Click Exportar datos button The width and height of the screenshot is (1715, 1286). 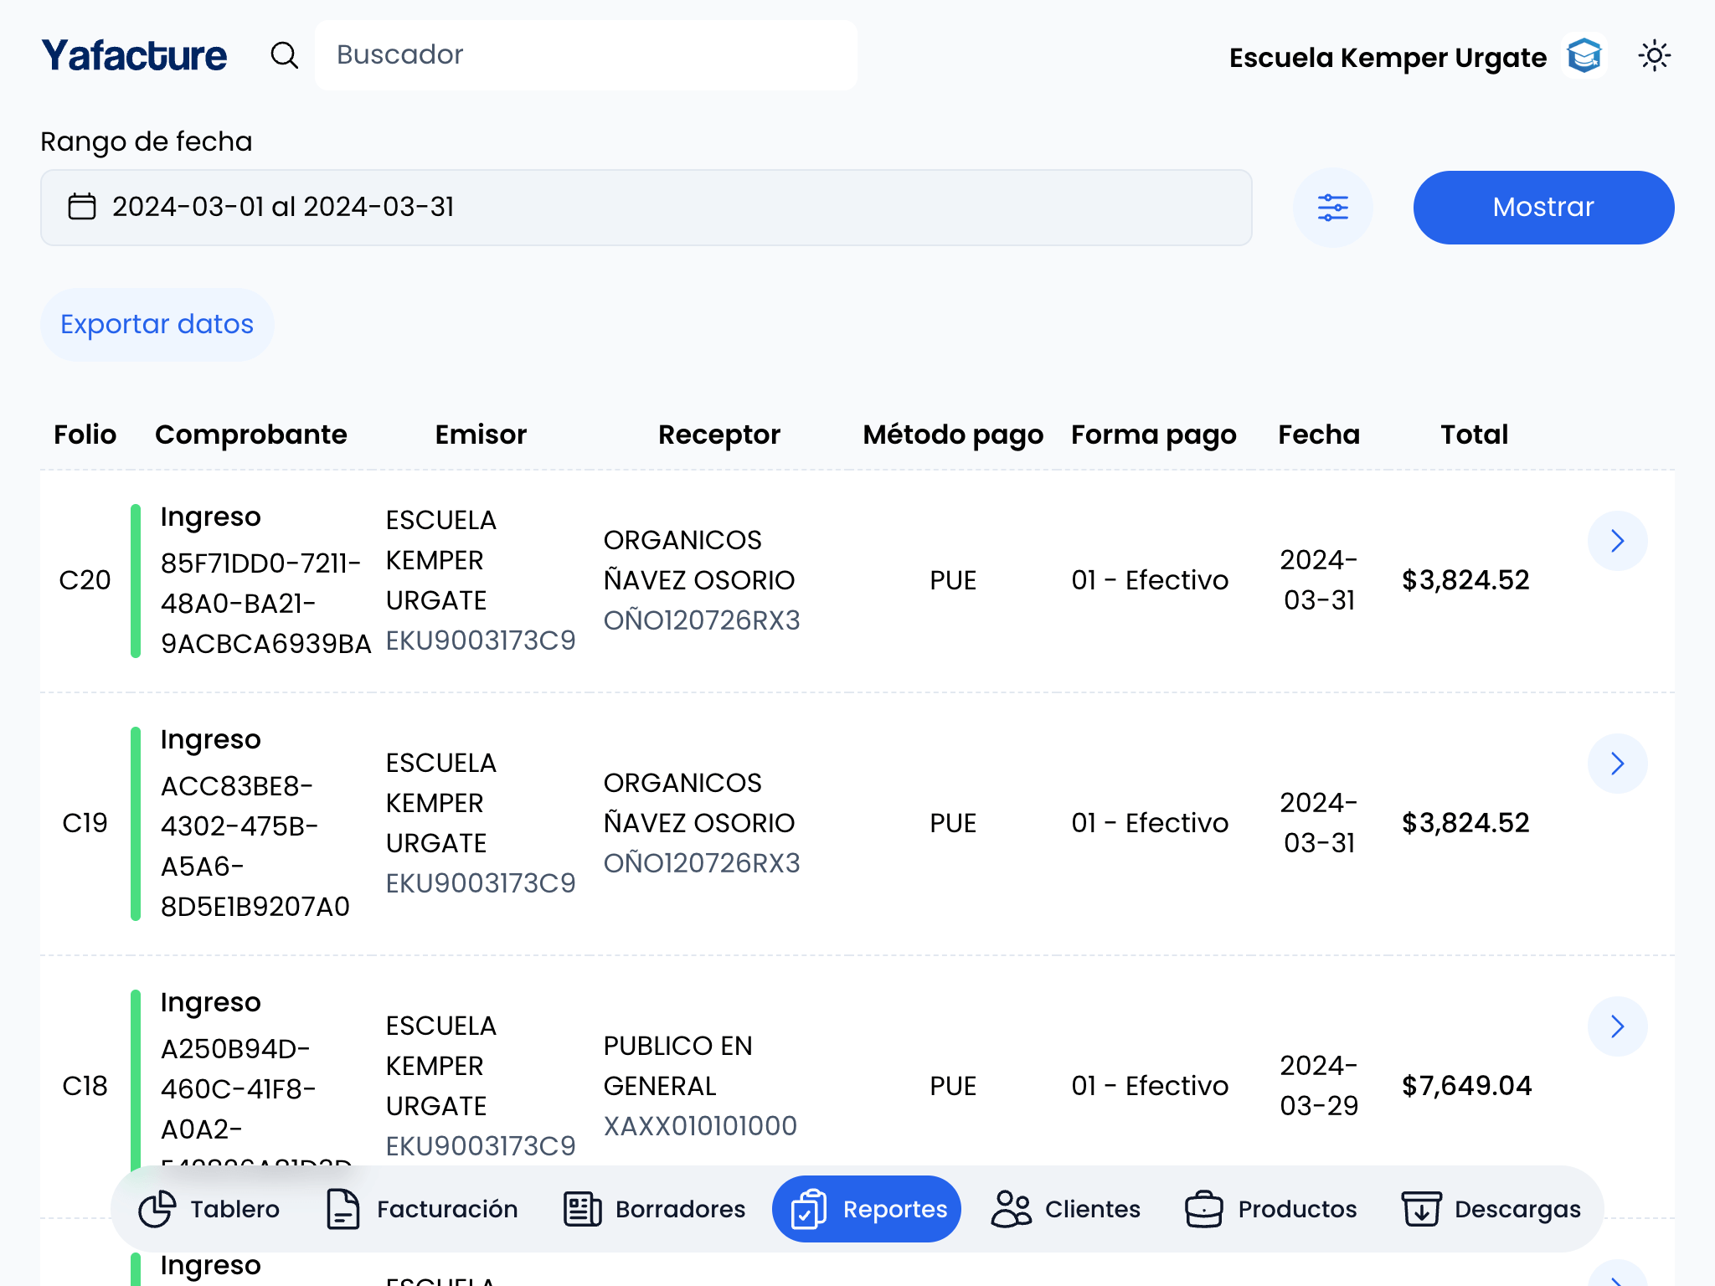157,325
